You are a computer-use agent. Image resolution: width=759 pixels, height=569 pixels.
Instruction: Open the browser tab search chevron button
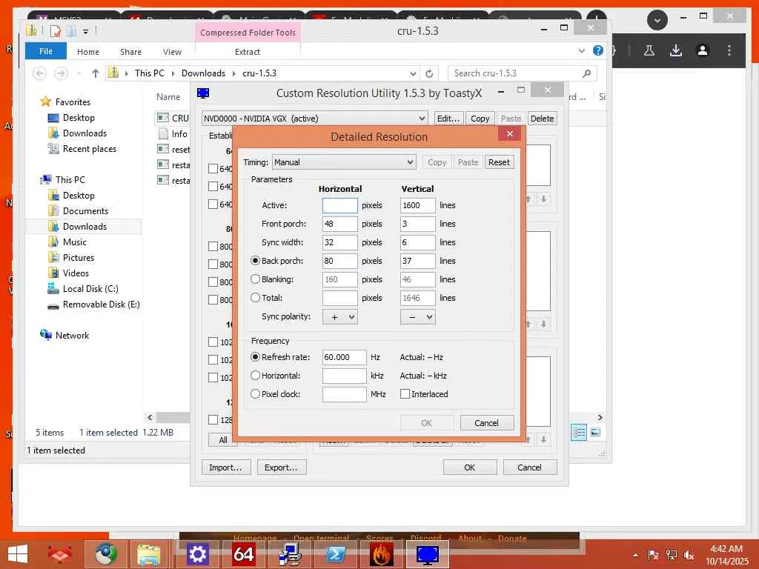pyautogui.click(x=657, y=20)
